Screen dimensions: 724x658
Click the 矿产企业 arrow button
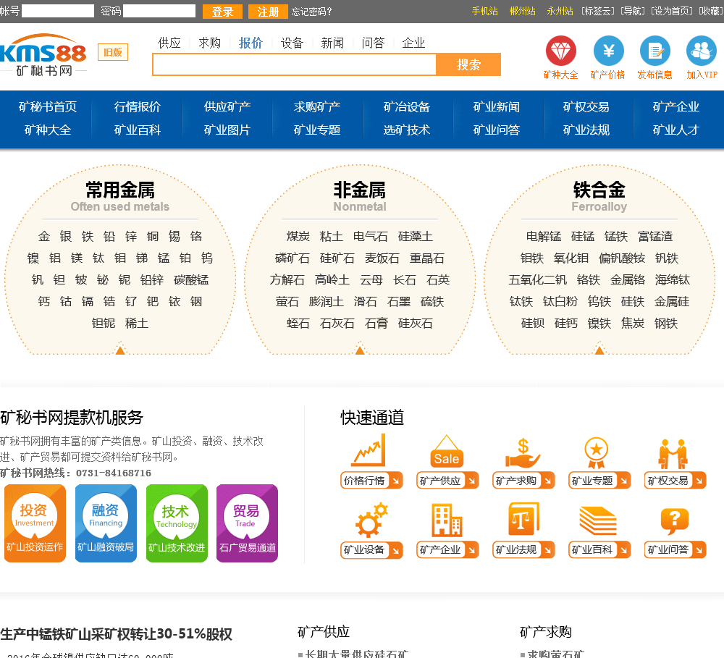447,549
